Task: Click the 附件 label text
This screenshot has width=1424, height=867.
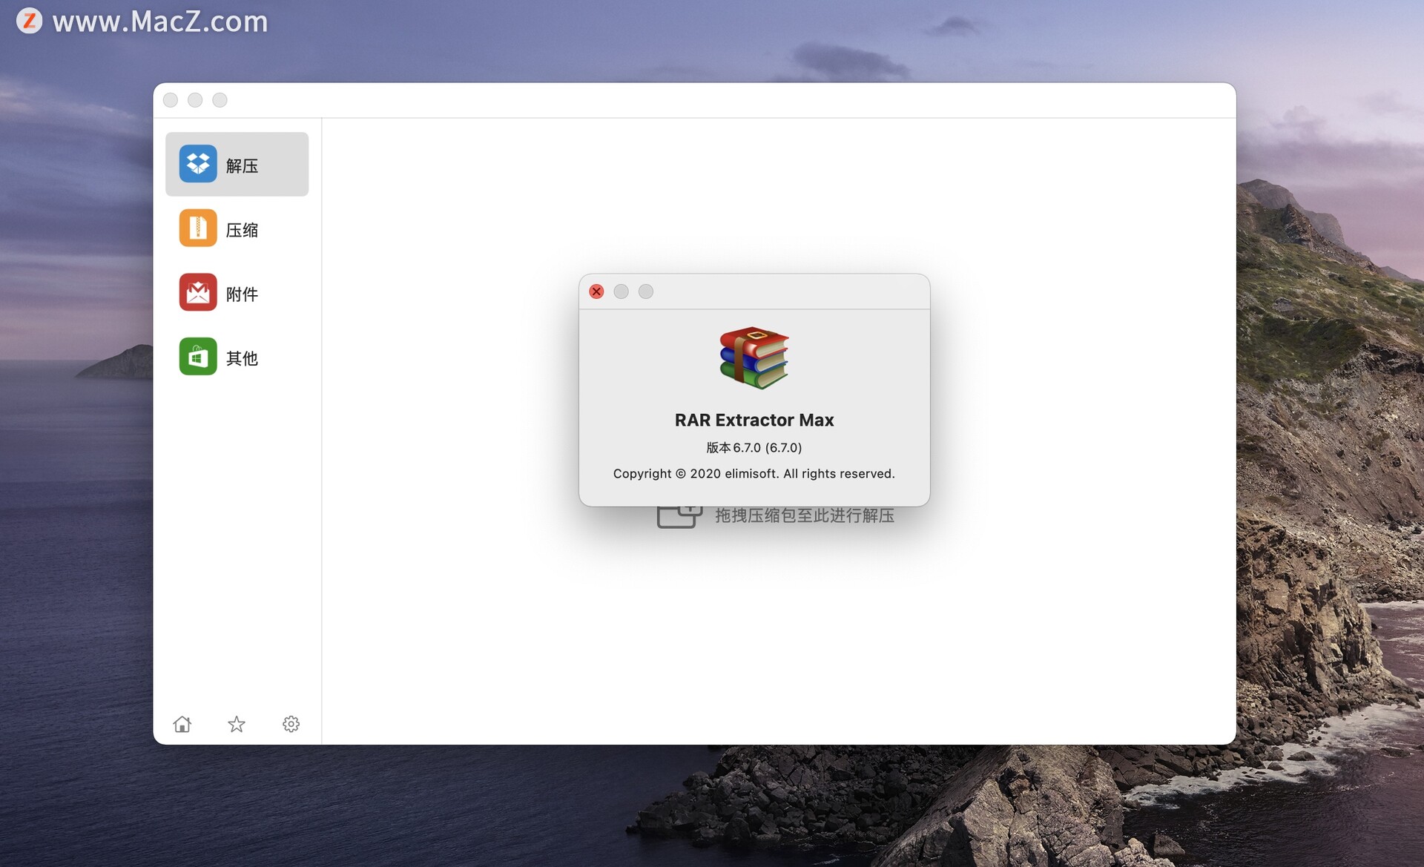Action: (242, 294)
